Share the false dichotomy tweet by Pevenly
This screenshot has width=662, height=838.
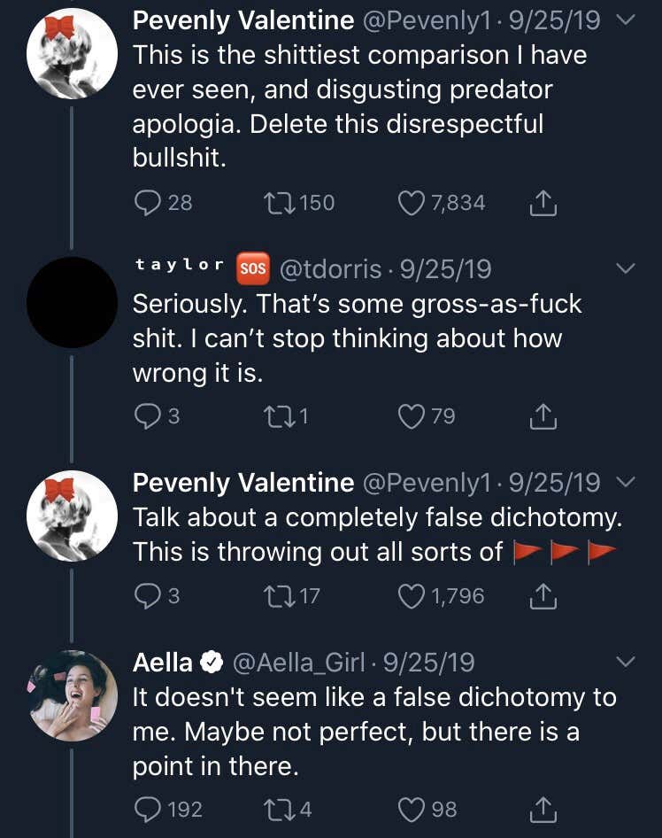click(x=543, y=596)
